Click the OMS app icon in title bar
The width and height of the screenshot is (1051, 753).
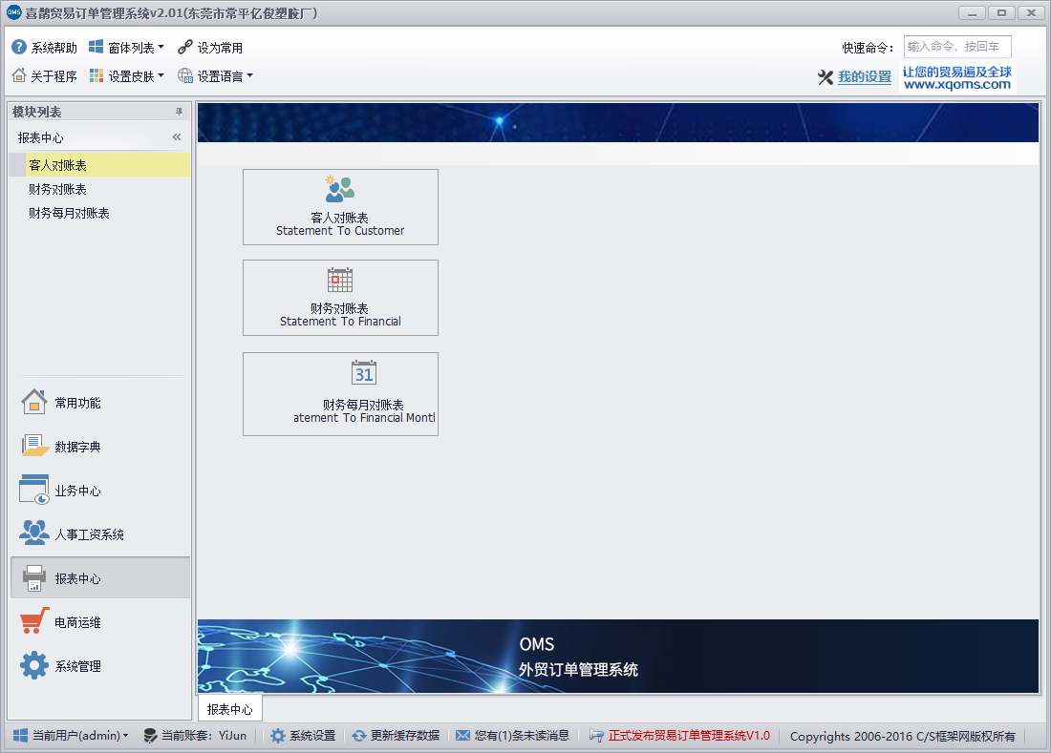click(x=14, y=12)
